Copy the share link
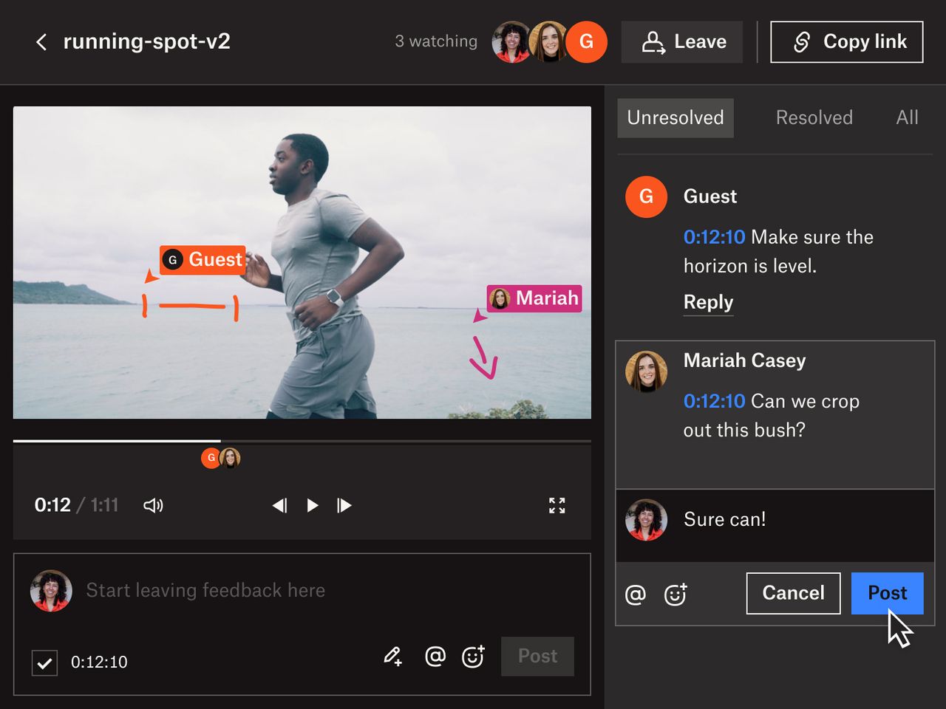 [x=846, y=42]
